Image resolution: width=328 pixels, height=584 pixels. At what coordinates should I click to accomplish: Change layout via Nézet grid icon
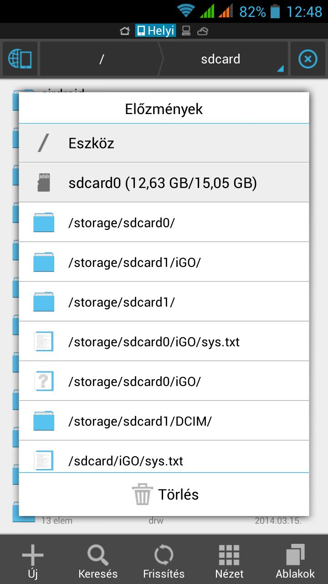click(229, 561)
